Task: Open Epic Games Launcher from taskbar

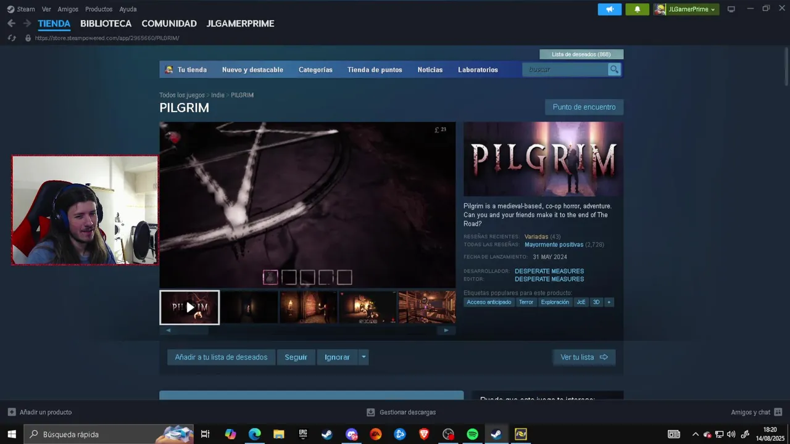Action: [302, 434]
